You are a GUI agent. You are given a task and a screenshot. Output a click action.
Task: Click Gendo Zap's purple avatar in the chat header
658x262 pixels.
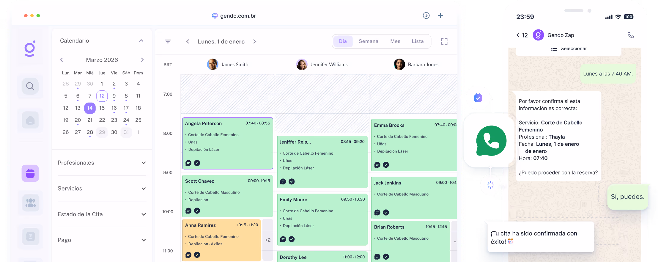click(x=538, y=35)
